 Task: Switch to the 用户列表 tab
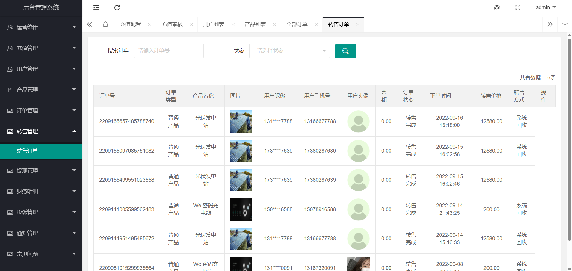click(x=213, y=24)
